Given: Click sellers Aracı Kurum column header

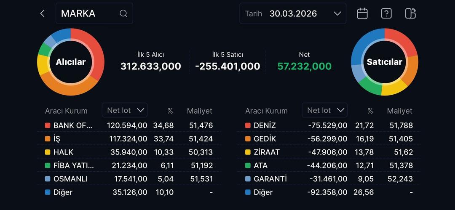Looking at the screenshot, I should [266, 111].
